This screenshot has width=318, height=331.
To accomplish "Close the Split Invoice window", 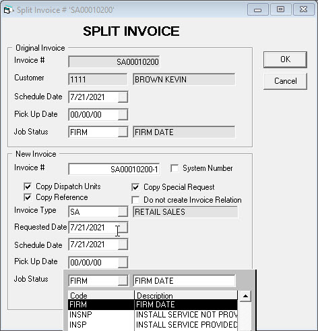I will pyautogui.click(x=303, y=9).
